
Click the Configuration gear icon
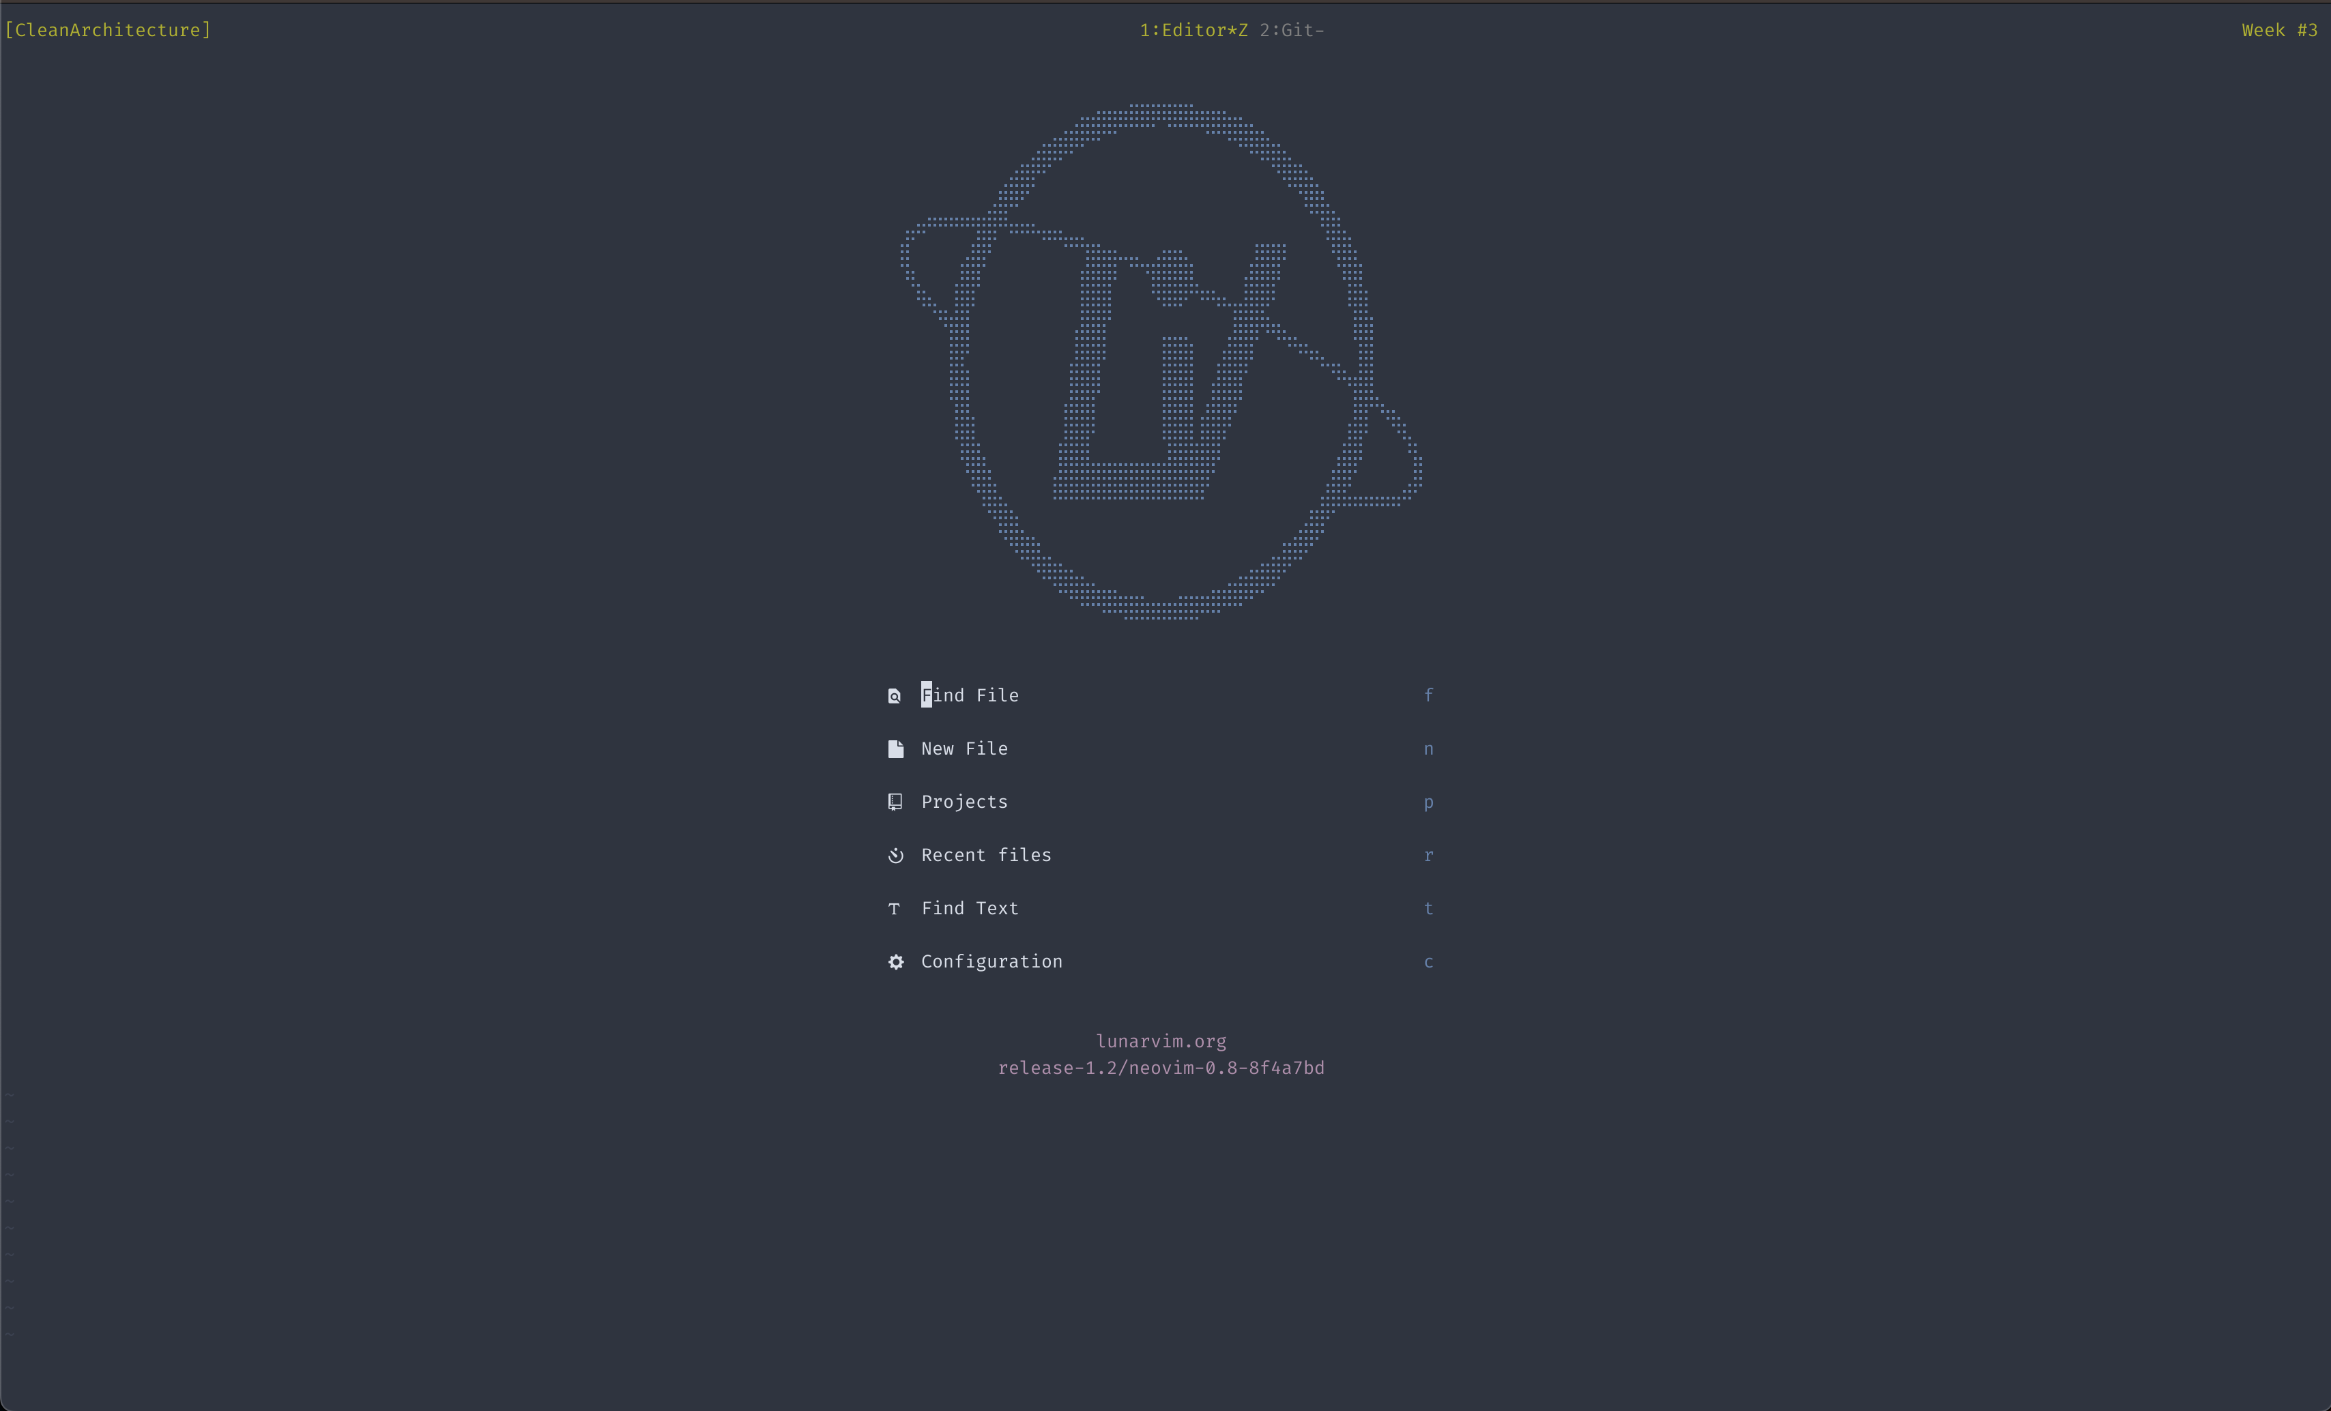point(895,962)
